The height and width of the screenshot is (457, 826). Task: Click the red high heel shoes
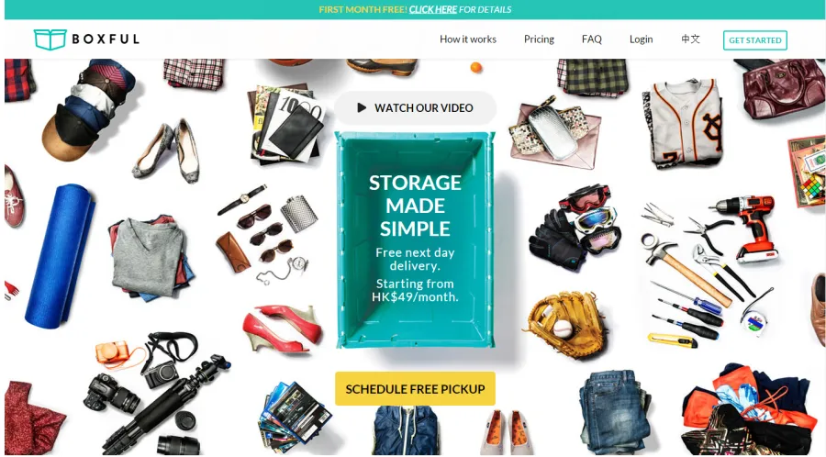point(283,328)
